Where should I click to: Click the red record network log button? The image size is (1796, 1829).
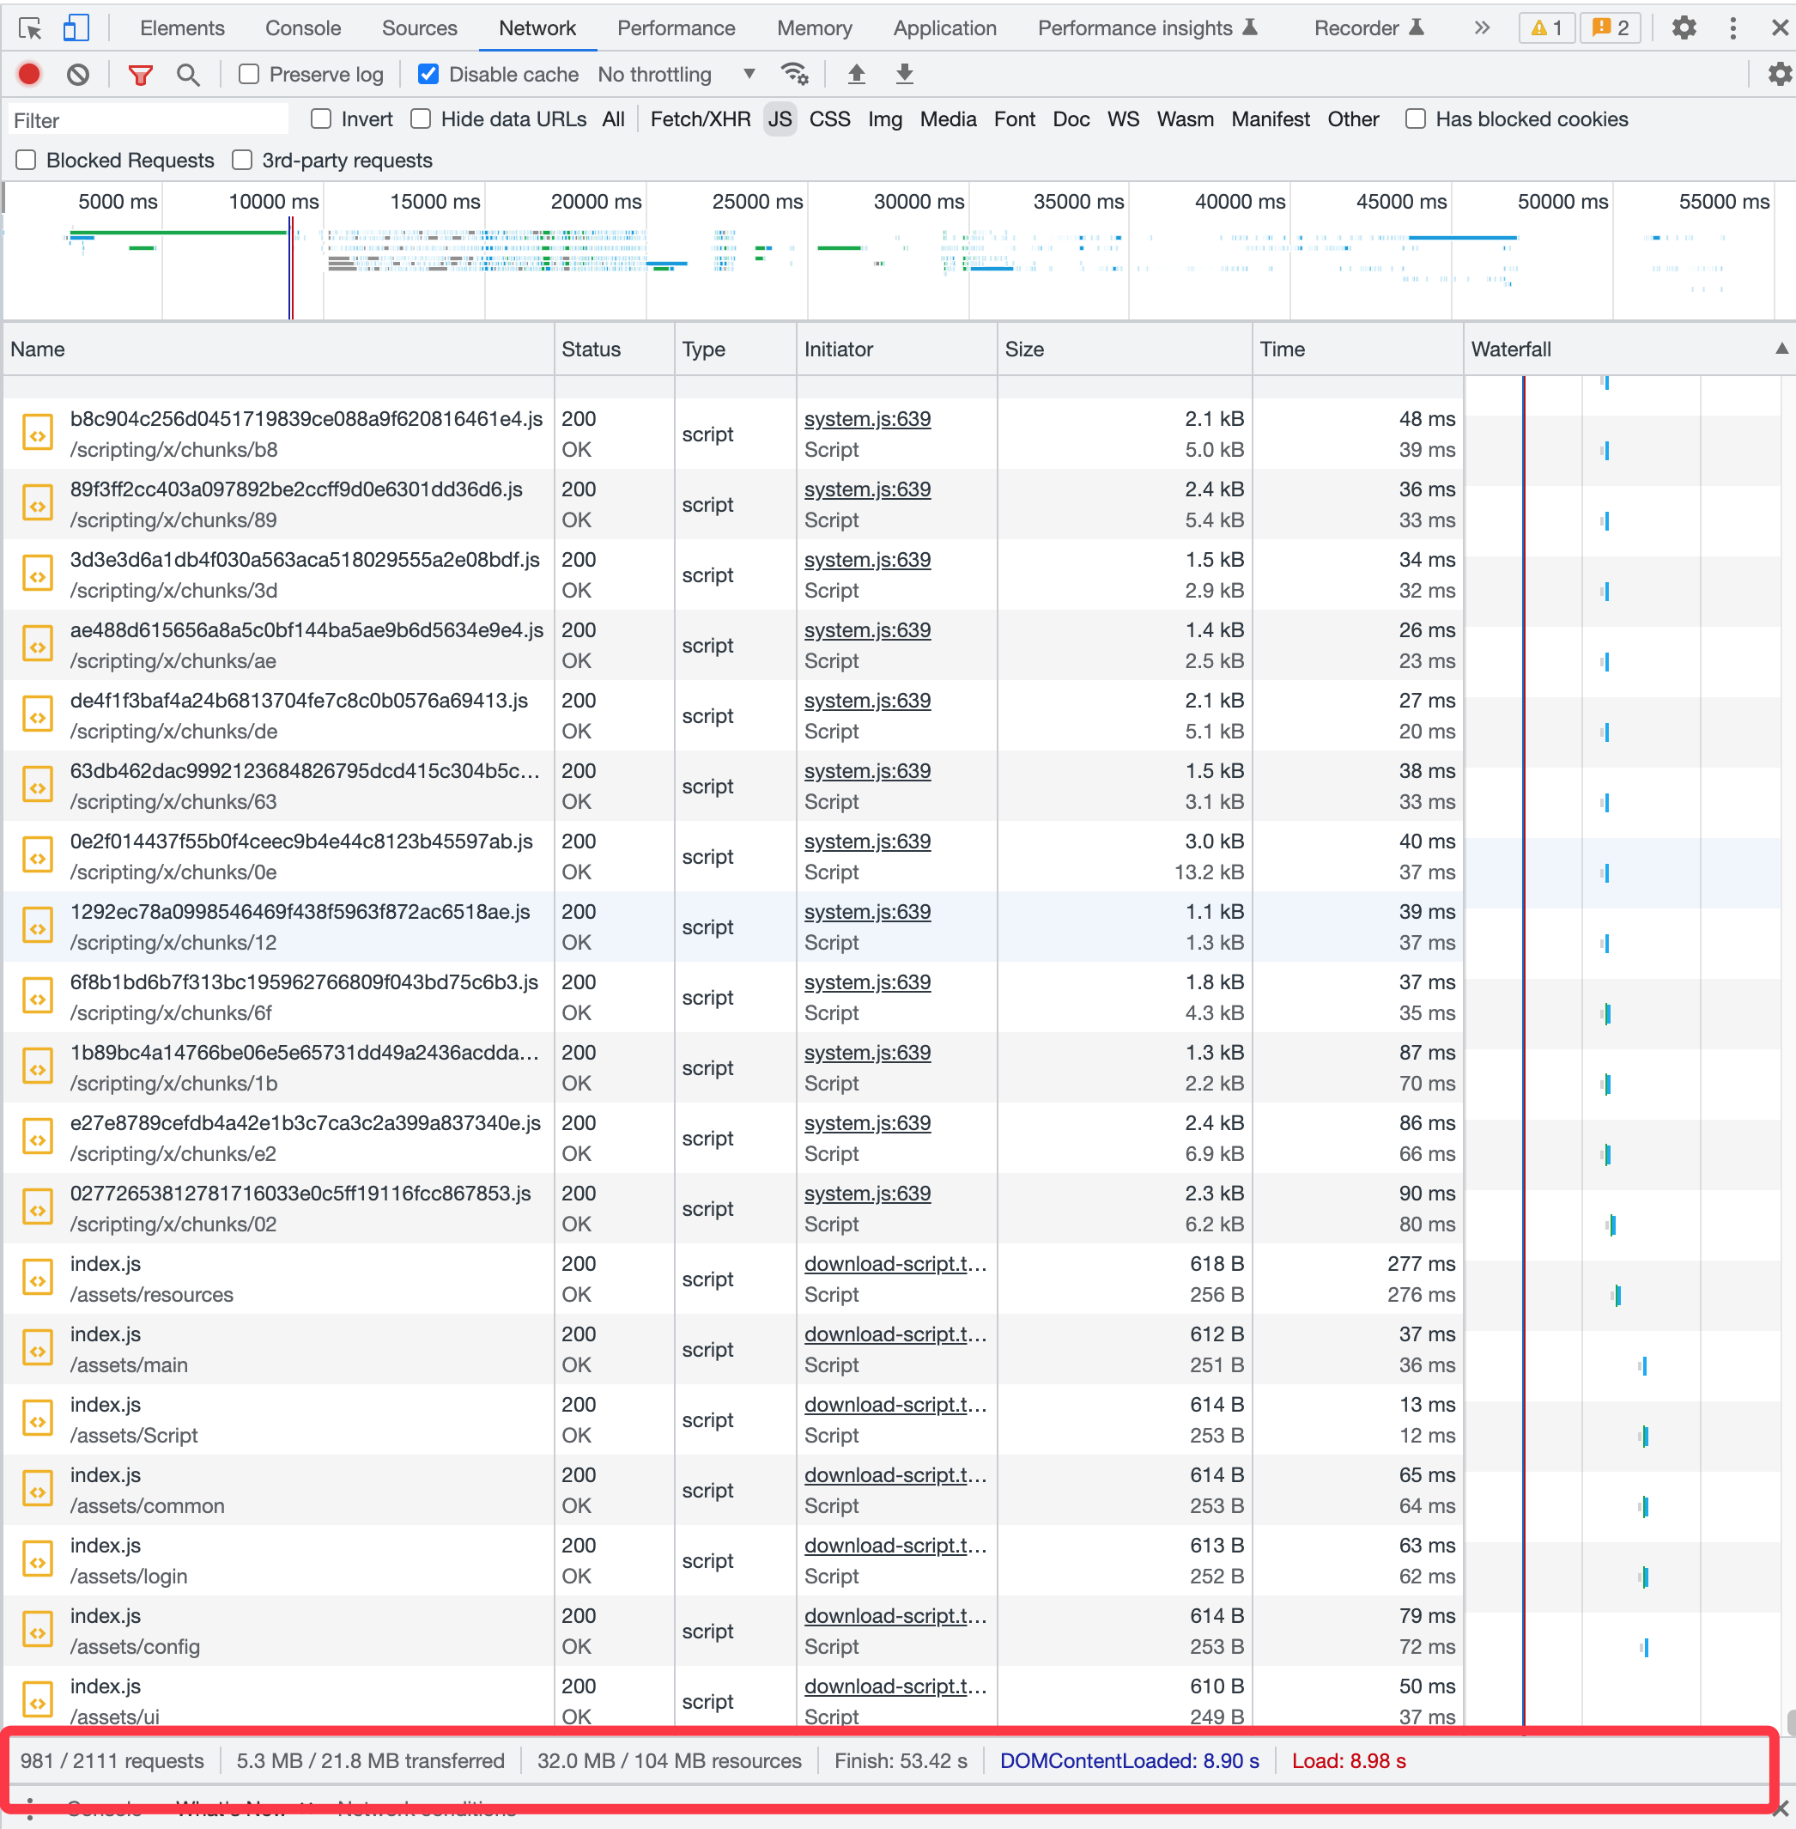coord(29,74)
